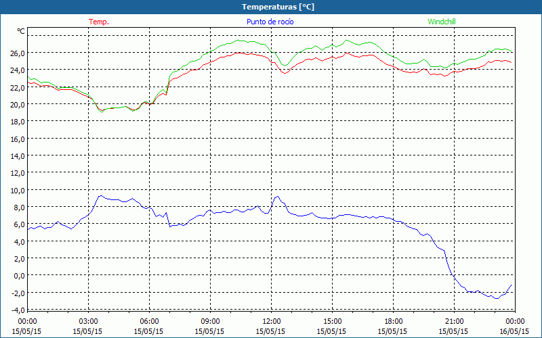Viewport: 542px width, 338px height.
Task: Click the 6,0 y-axis value
Action: coord(19,224)
